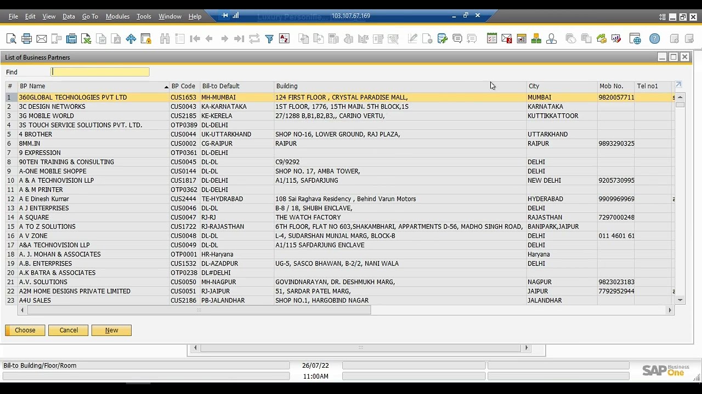The image size is (702, 394).
Task: Click the New button
Action: coord(111,331)
